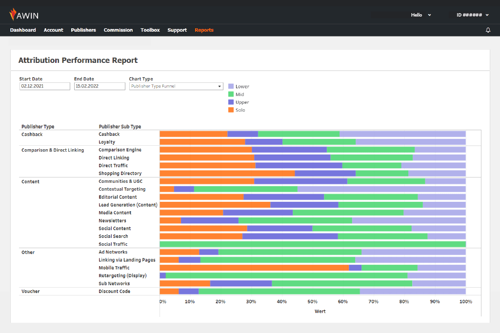Screen dimensions: 500x333
Task: Open the Chart Type dropdown
Action: point(176,86)
